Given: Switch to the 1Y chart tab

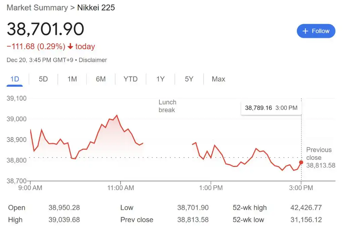Looking at the screenshot, I should coord(160,79).
